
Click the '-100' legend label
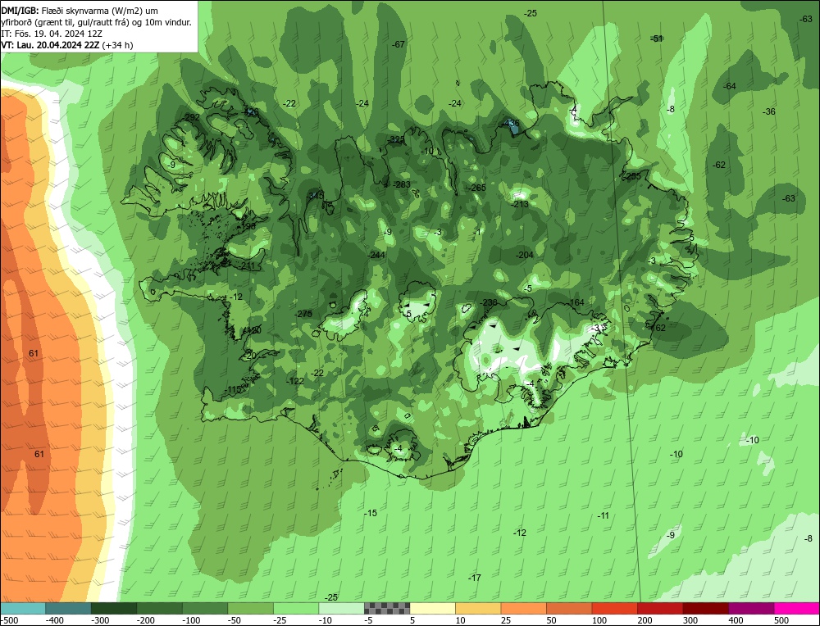click(191, 620)
